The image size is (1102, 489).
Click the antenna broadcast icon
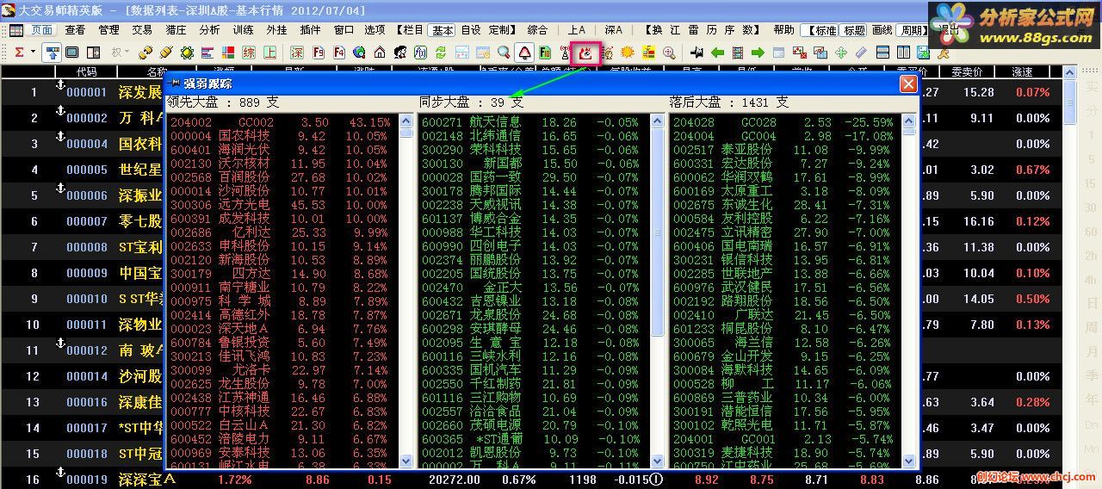564,53
